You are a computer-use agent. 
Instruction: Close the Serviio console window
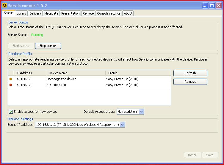(x=219, y=6)
